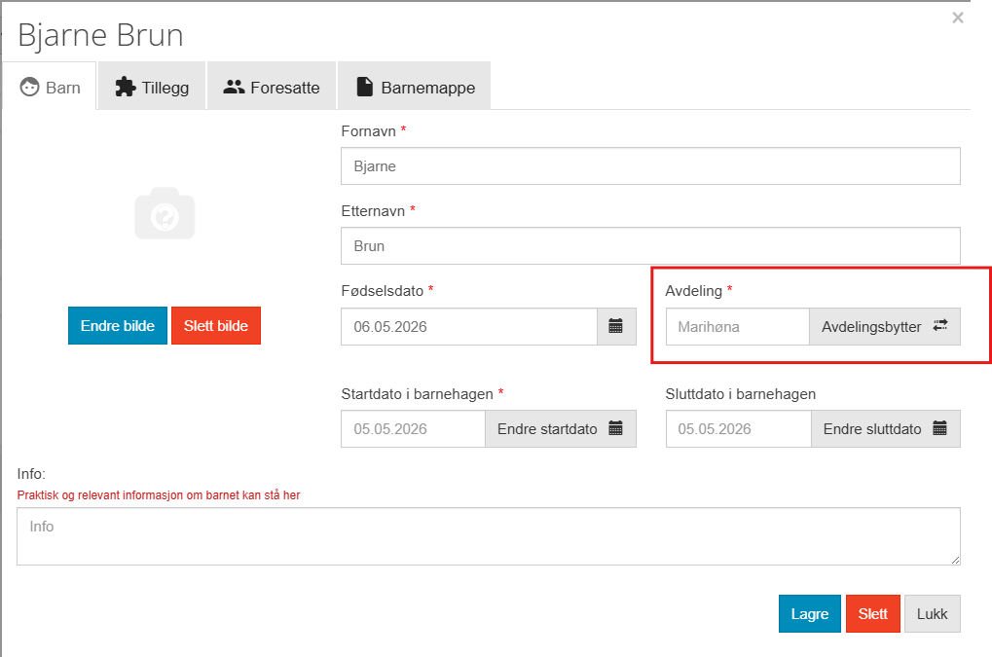Close the Bjarne Brun dialog with X

958,18
